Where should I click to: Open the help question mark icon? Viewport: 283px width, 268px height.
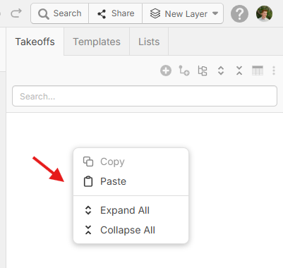pyautogui.click(x=239, y=14)
